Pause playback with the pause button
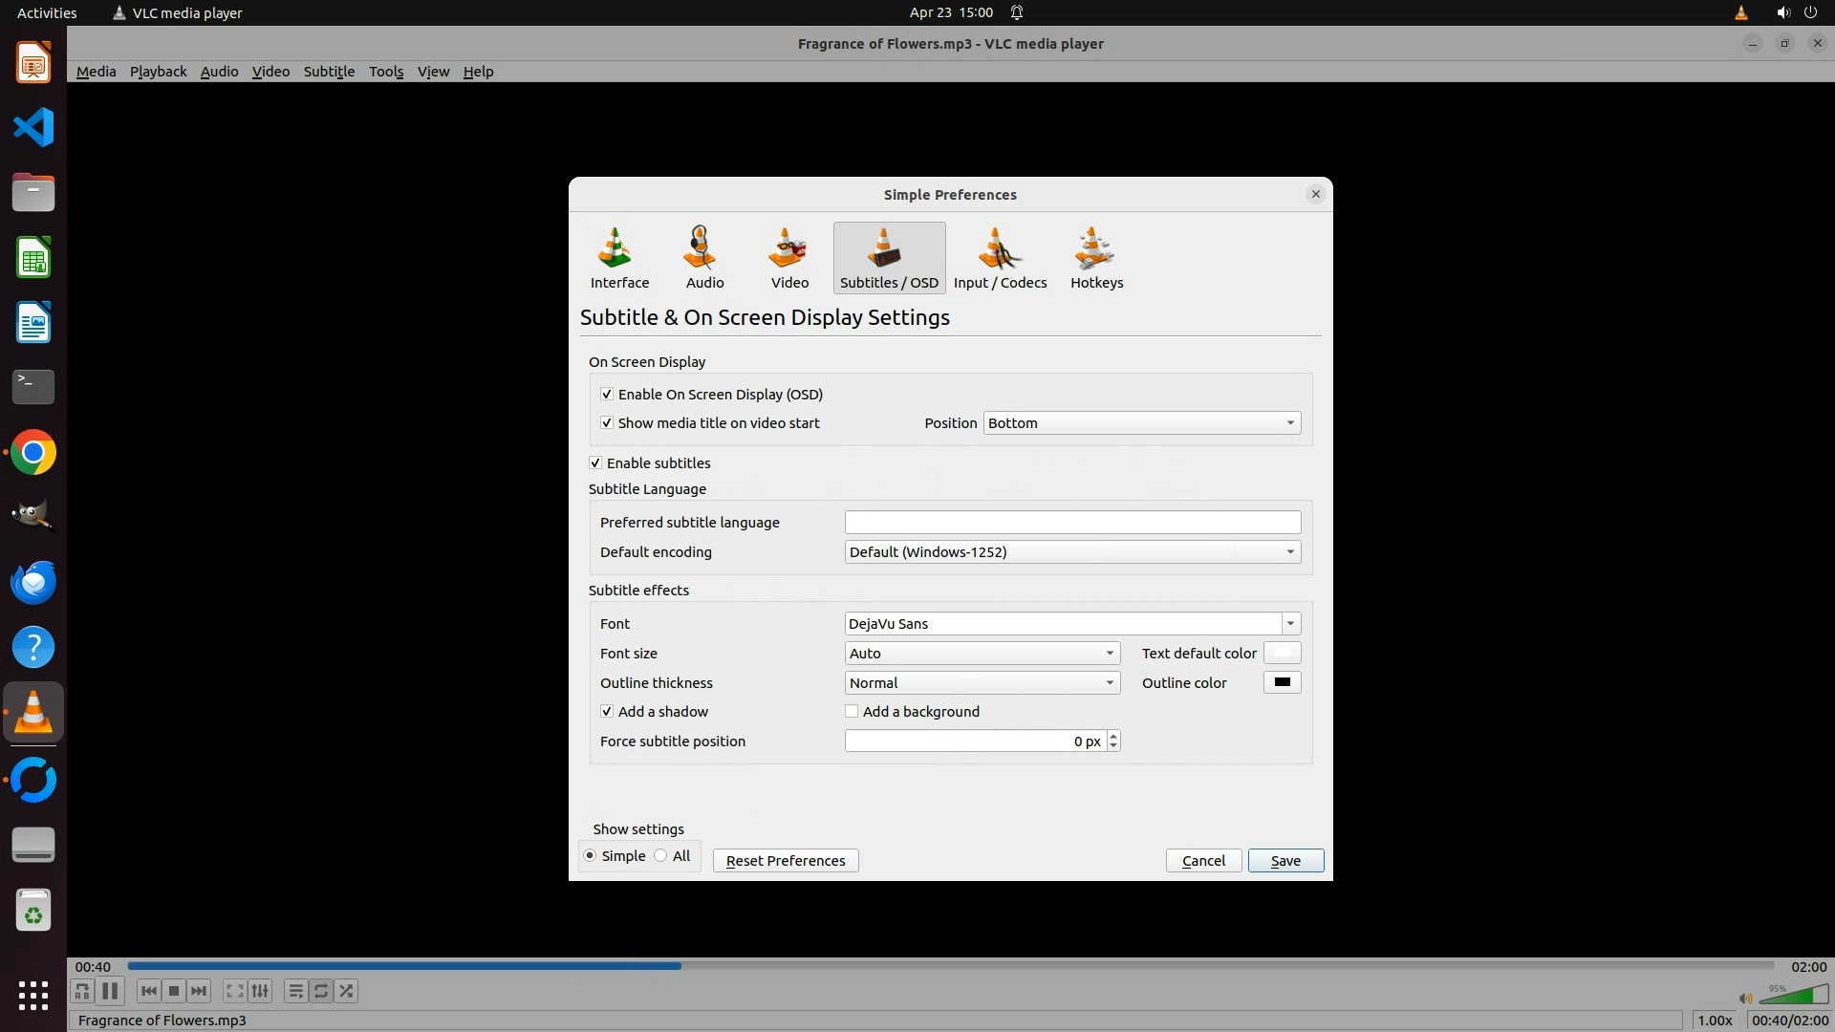Image resolution: width=1835 pixels, height=1032 pixels. point(110,991)
